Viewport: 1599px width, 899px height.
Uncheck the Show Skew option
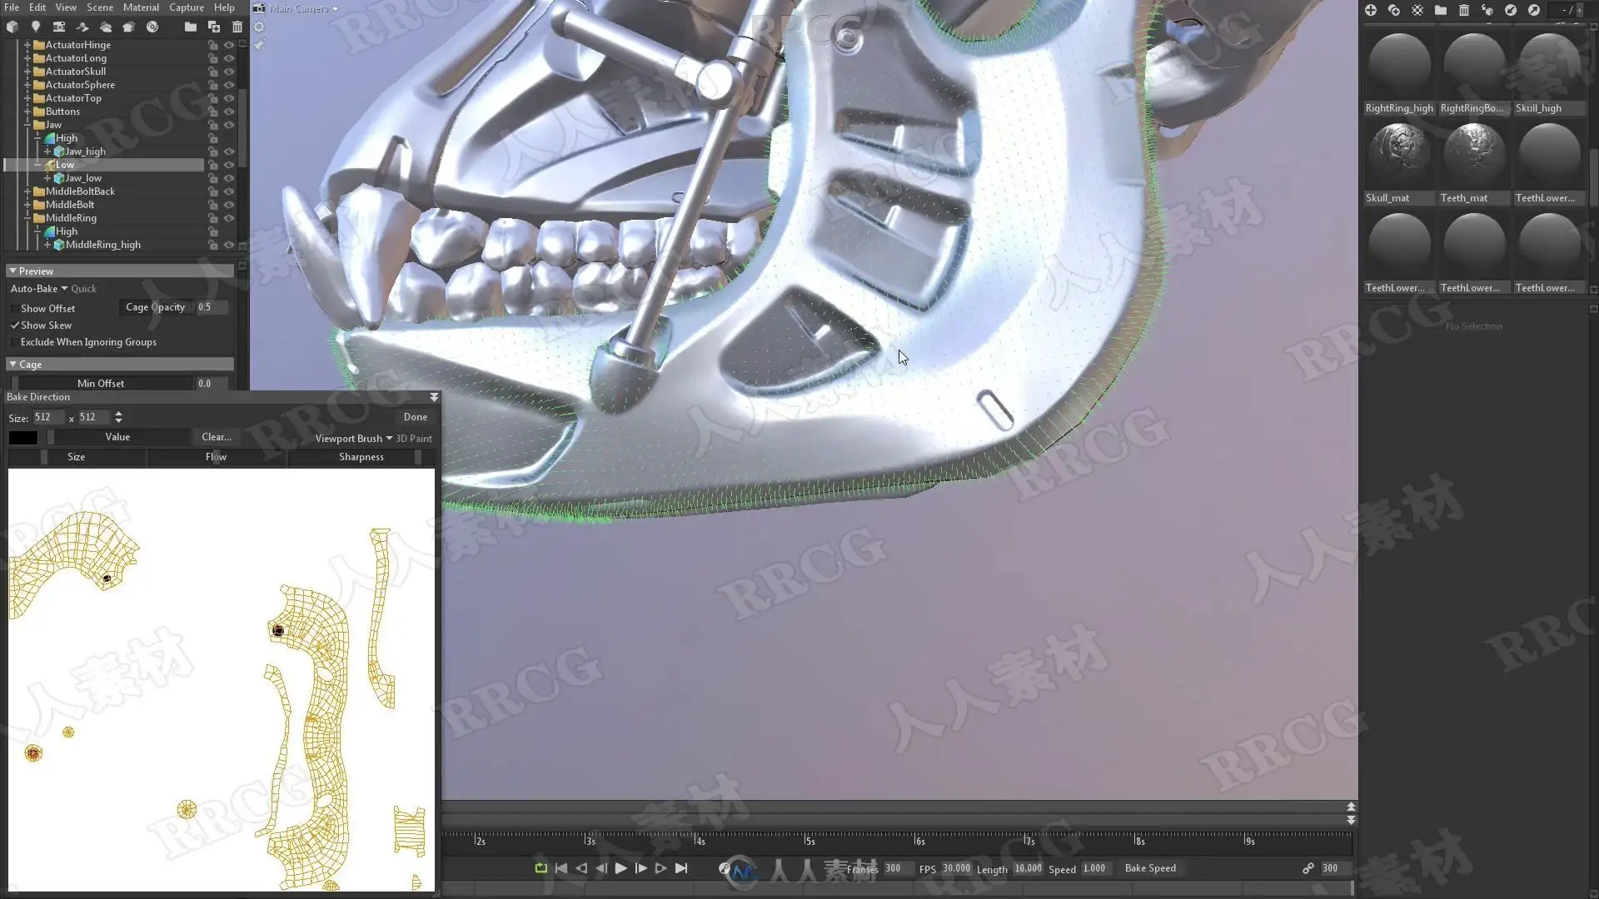[x=14, y=325]
